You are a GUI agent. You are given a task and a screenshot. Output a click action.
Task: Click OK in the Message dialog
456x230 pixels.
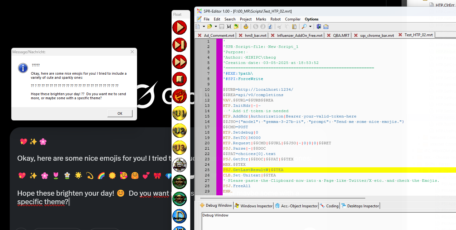coord(120,113)
